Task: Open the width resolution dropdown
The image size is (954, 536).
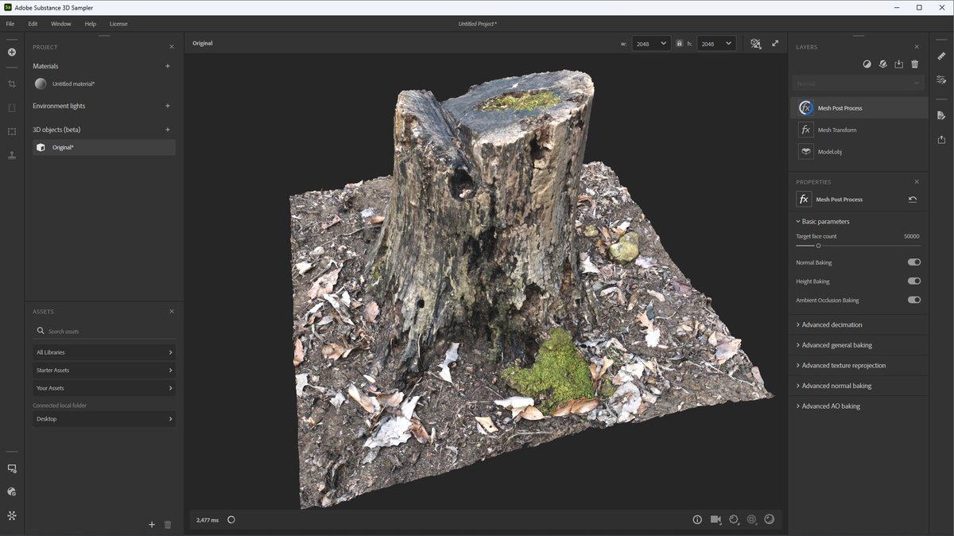Action: (x=652, y=44)
